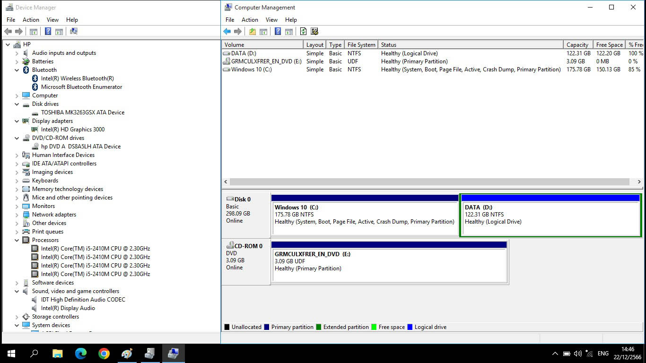Select DATA (D:) row in volume list
Screen dimensions: 646x363
[x=432, y=53]
